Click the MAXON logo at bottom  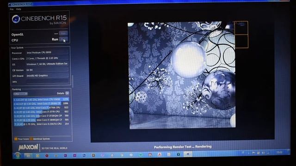click(x=28, y=147)
